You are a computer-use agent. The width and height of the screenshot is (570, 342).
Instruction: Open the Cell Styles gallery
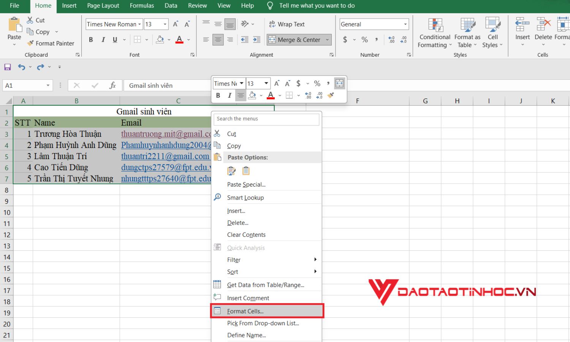[x=492, y=32]
